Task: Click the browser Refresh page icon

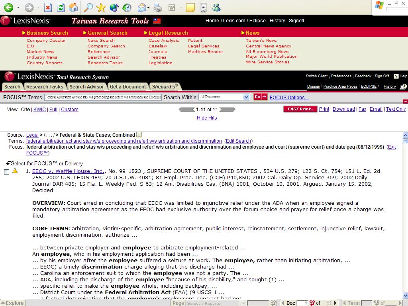Action: pyautogui.click(x=61, y=7)
